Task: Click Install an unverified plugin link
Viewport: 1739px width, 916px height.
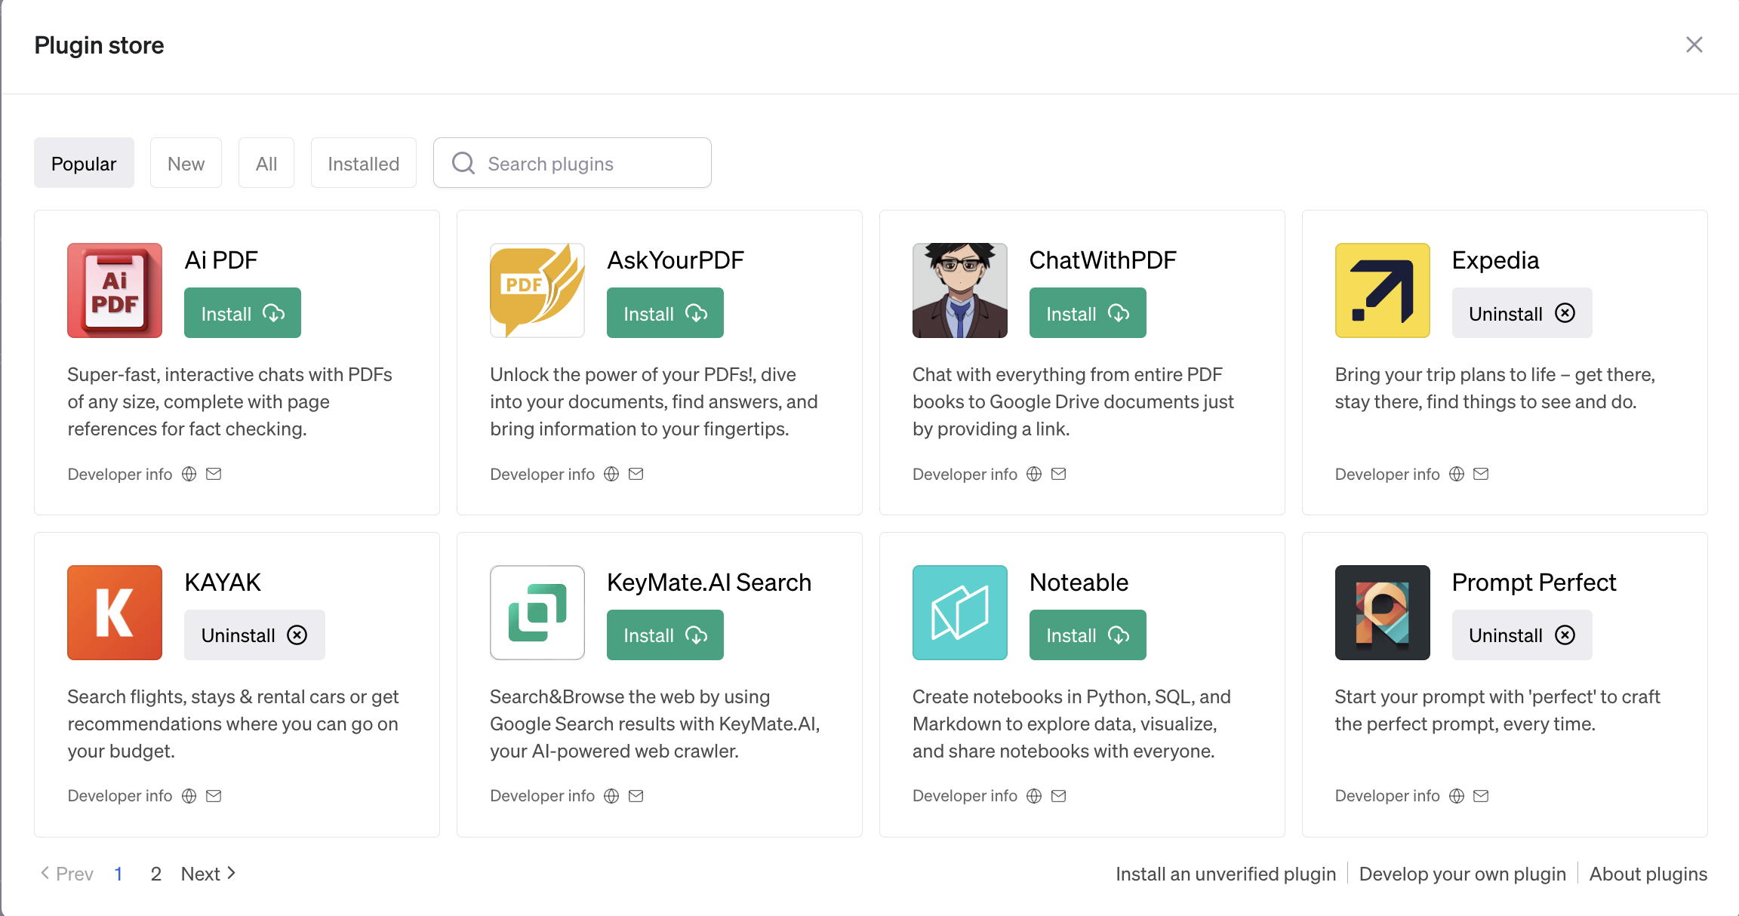Action: tap(1226, 874)
